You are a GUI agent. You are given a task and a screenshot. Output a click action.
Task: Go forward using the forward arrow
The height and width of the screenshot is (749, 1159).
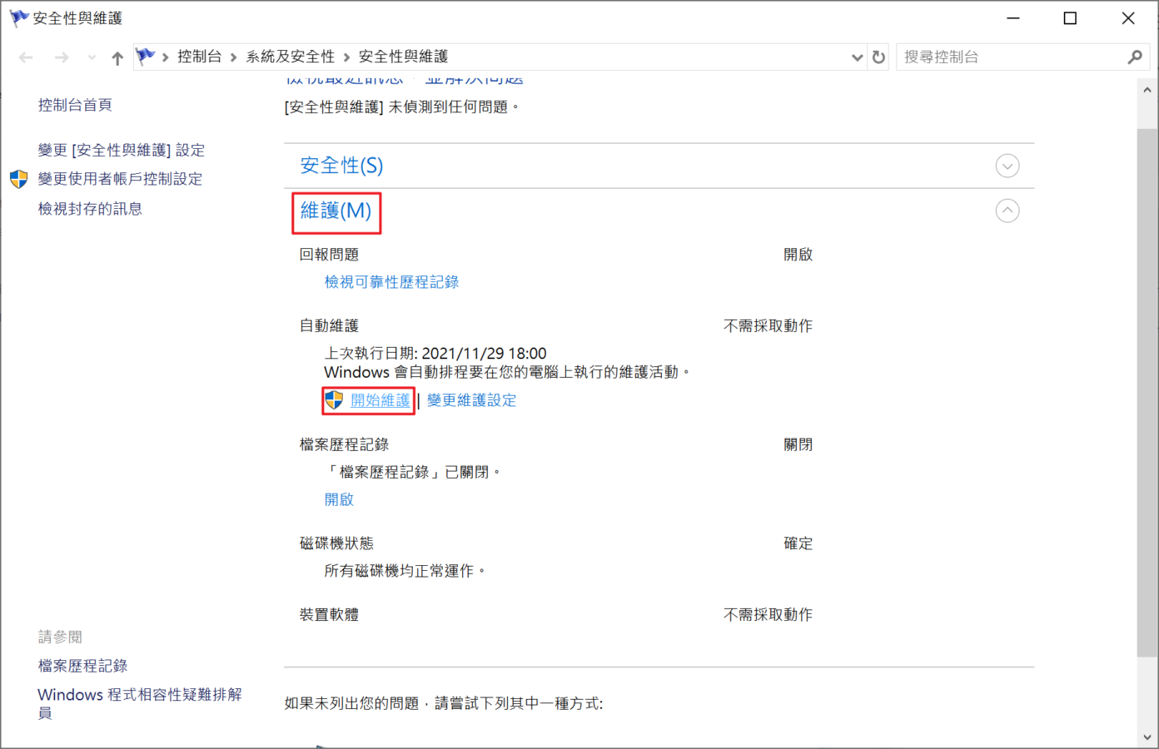click(x=61, y=57)
